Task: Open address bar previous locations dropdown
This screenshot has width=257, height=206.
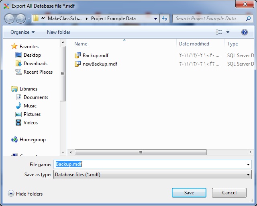Action: pos(155,19)
